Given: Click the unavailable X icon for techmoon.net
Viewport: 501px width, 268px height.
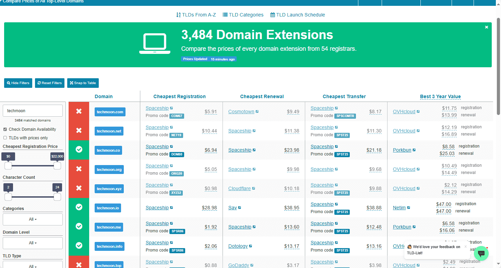Looking at the screenshot, I should [79, 131].
